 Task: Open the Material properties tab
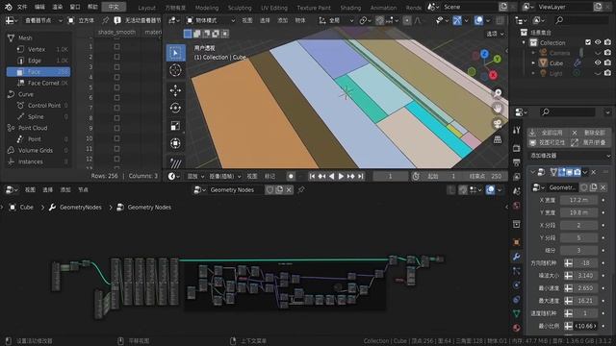(517, 328)
